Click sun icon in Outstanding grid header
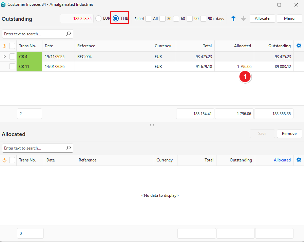 (x=4, y=46)
